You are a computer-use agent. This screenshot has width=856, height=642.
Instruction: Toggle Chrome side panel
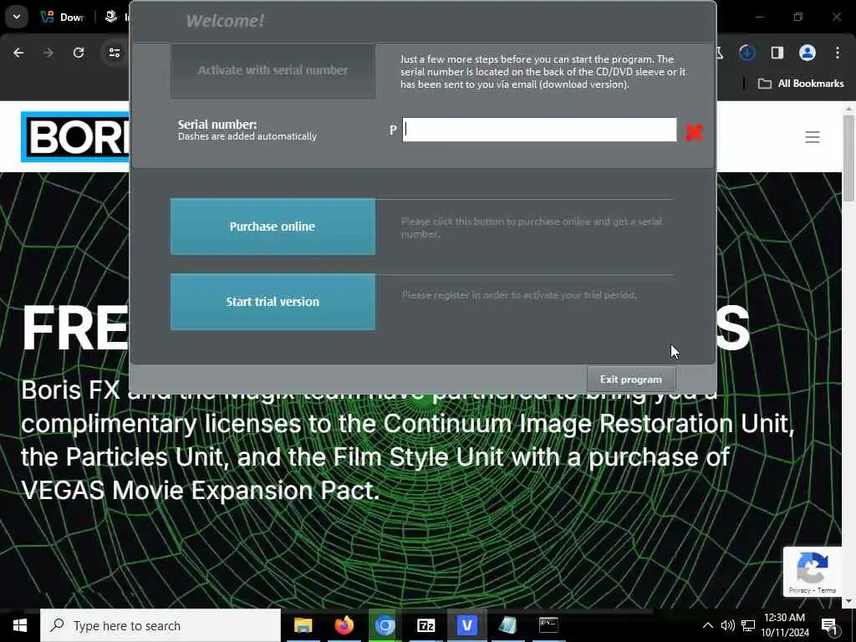pyautogui.click(x=777, y=53)
